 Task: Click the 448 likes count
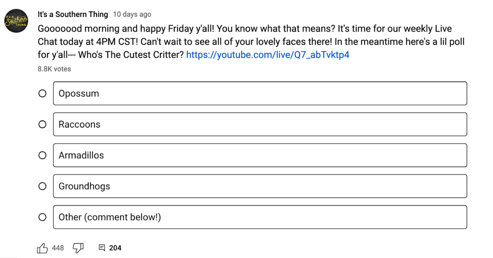click(x=58, y=248)
